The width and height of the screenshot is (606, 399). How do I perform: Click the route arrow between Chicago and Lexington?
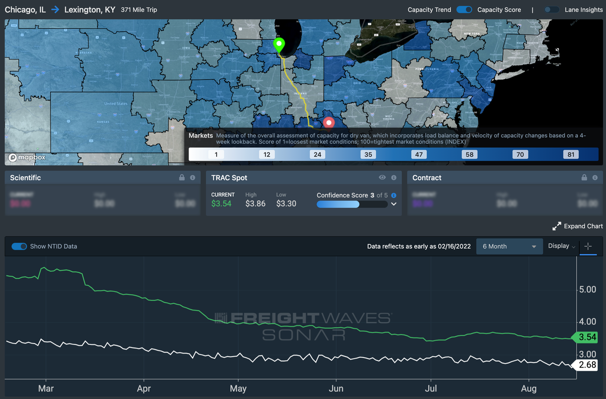click(x=55, y=10)
